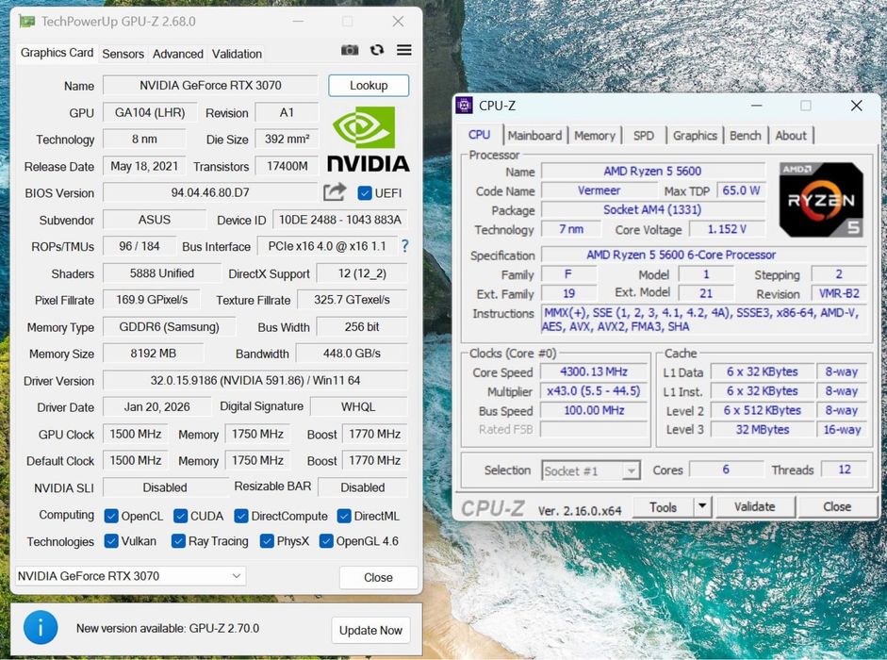The image size is (887, 660).
Task: Click the CPU Name value AMD Ryzen 5 5600
Action: [x=652, y=171]
